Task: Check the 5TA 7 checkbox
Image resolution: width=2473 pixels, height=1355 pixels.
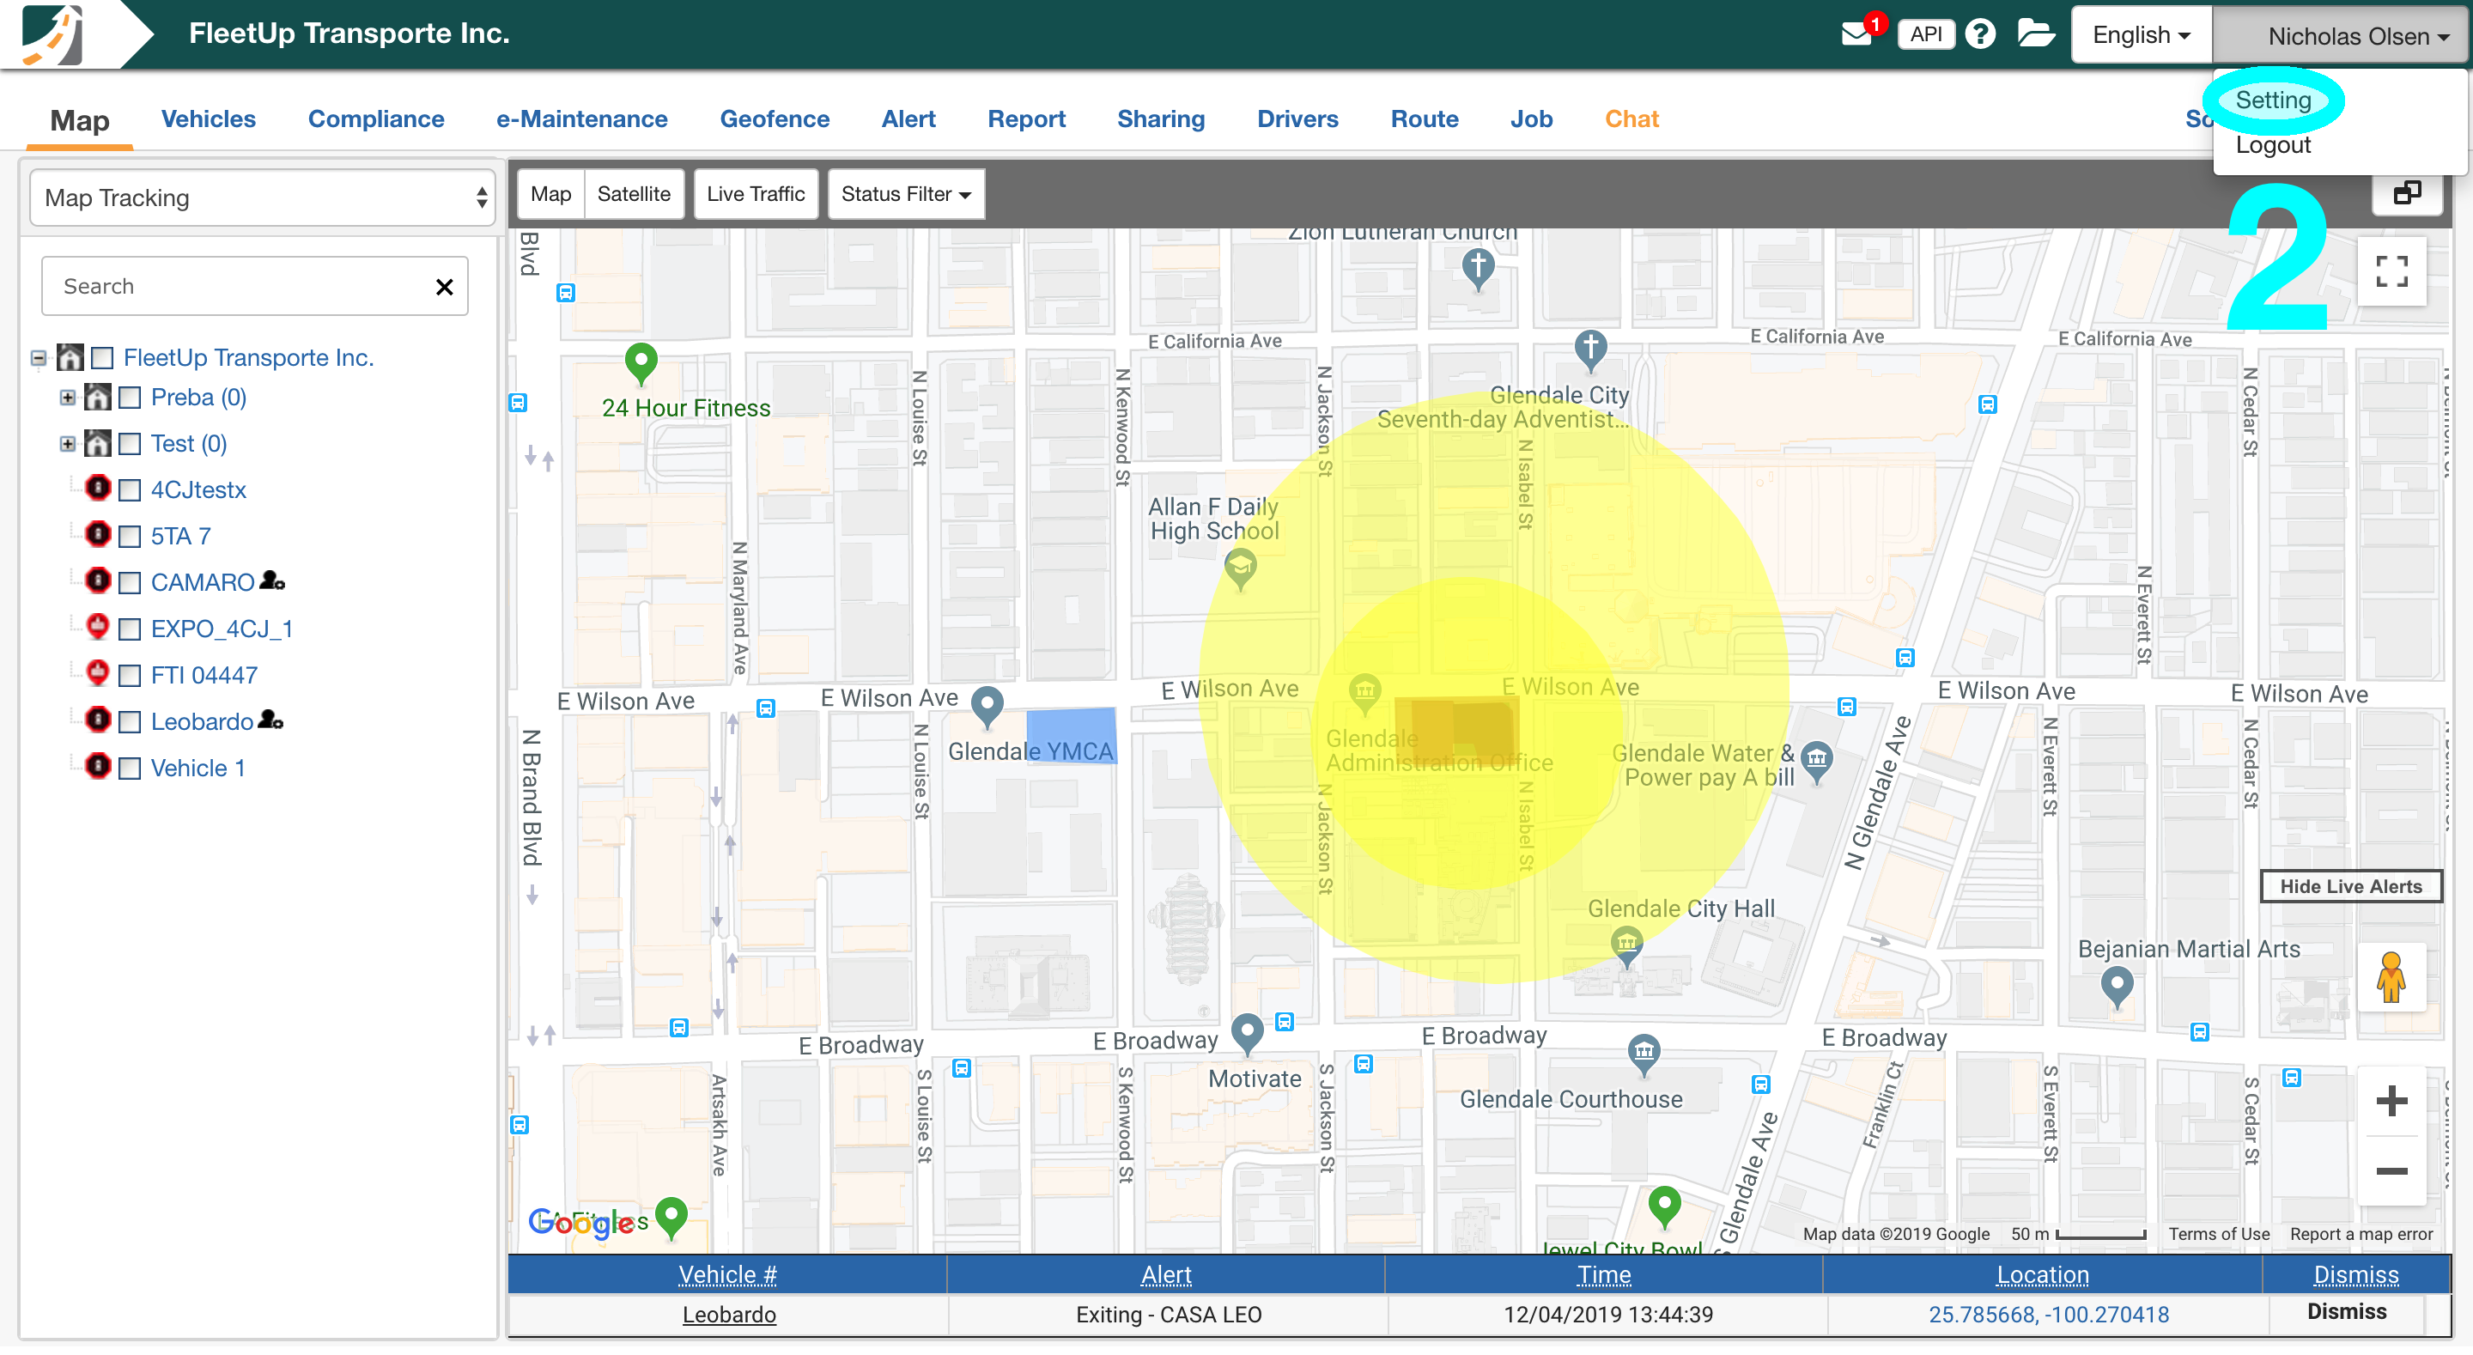Action: (x=130, y=538)
